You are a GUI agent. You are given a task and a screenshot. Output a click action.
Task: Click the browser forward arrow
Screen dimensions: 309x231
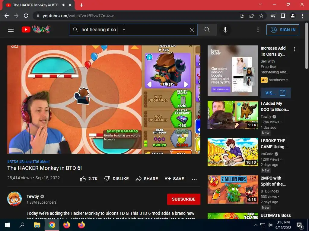(16, 16)
